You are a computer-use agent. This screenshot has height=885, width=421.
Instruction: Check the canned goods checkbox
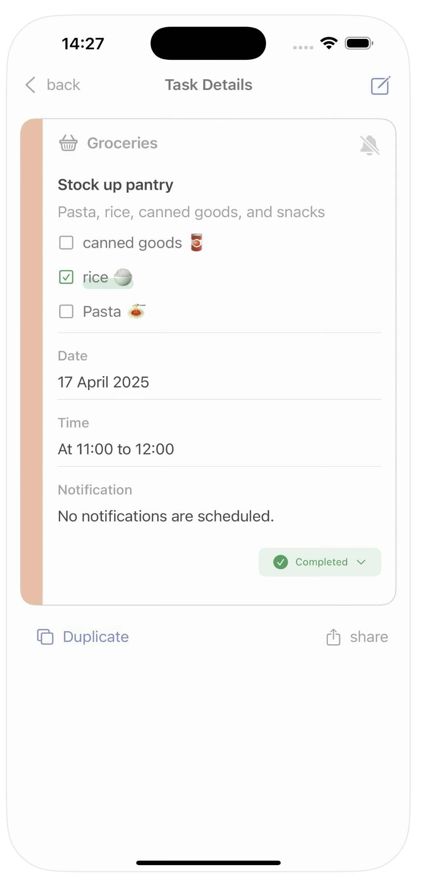[66, 243]
